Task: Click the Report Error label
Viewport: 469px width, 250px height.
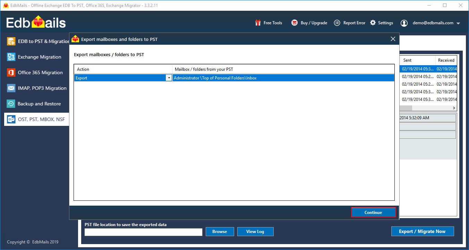Action: click(354, 23)
